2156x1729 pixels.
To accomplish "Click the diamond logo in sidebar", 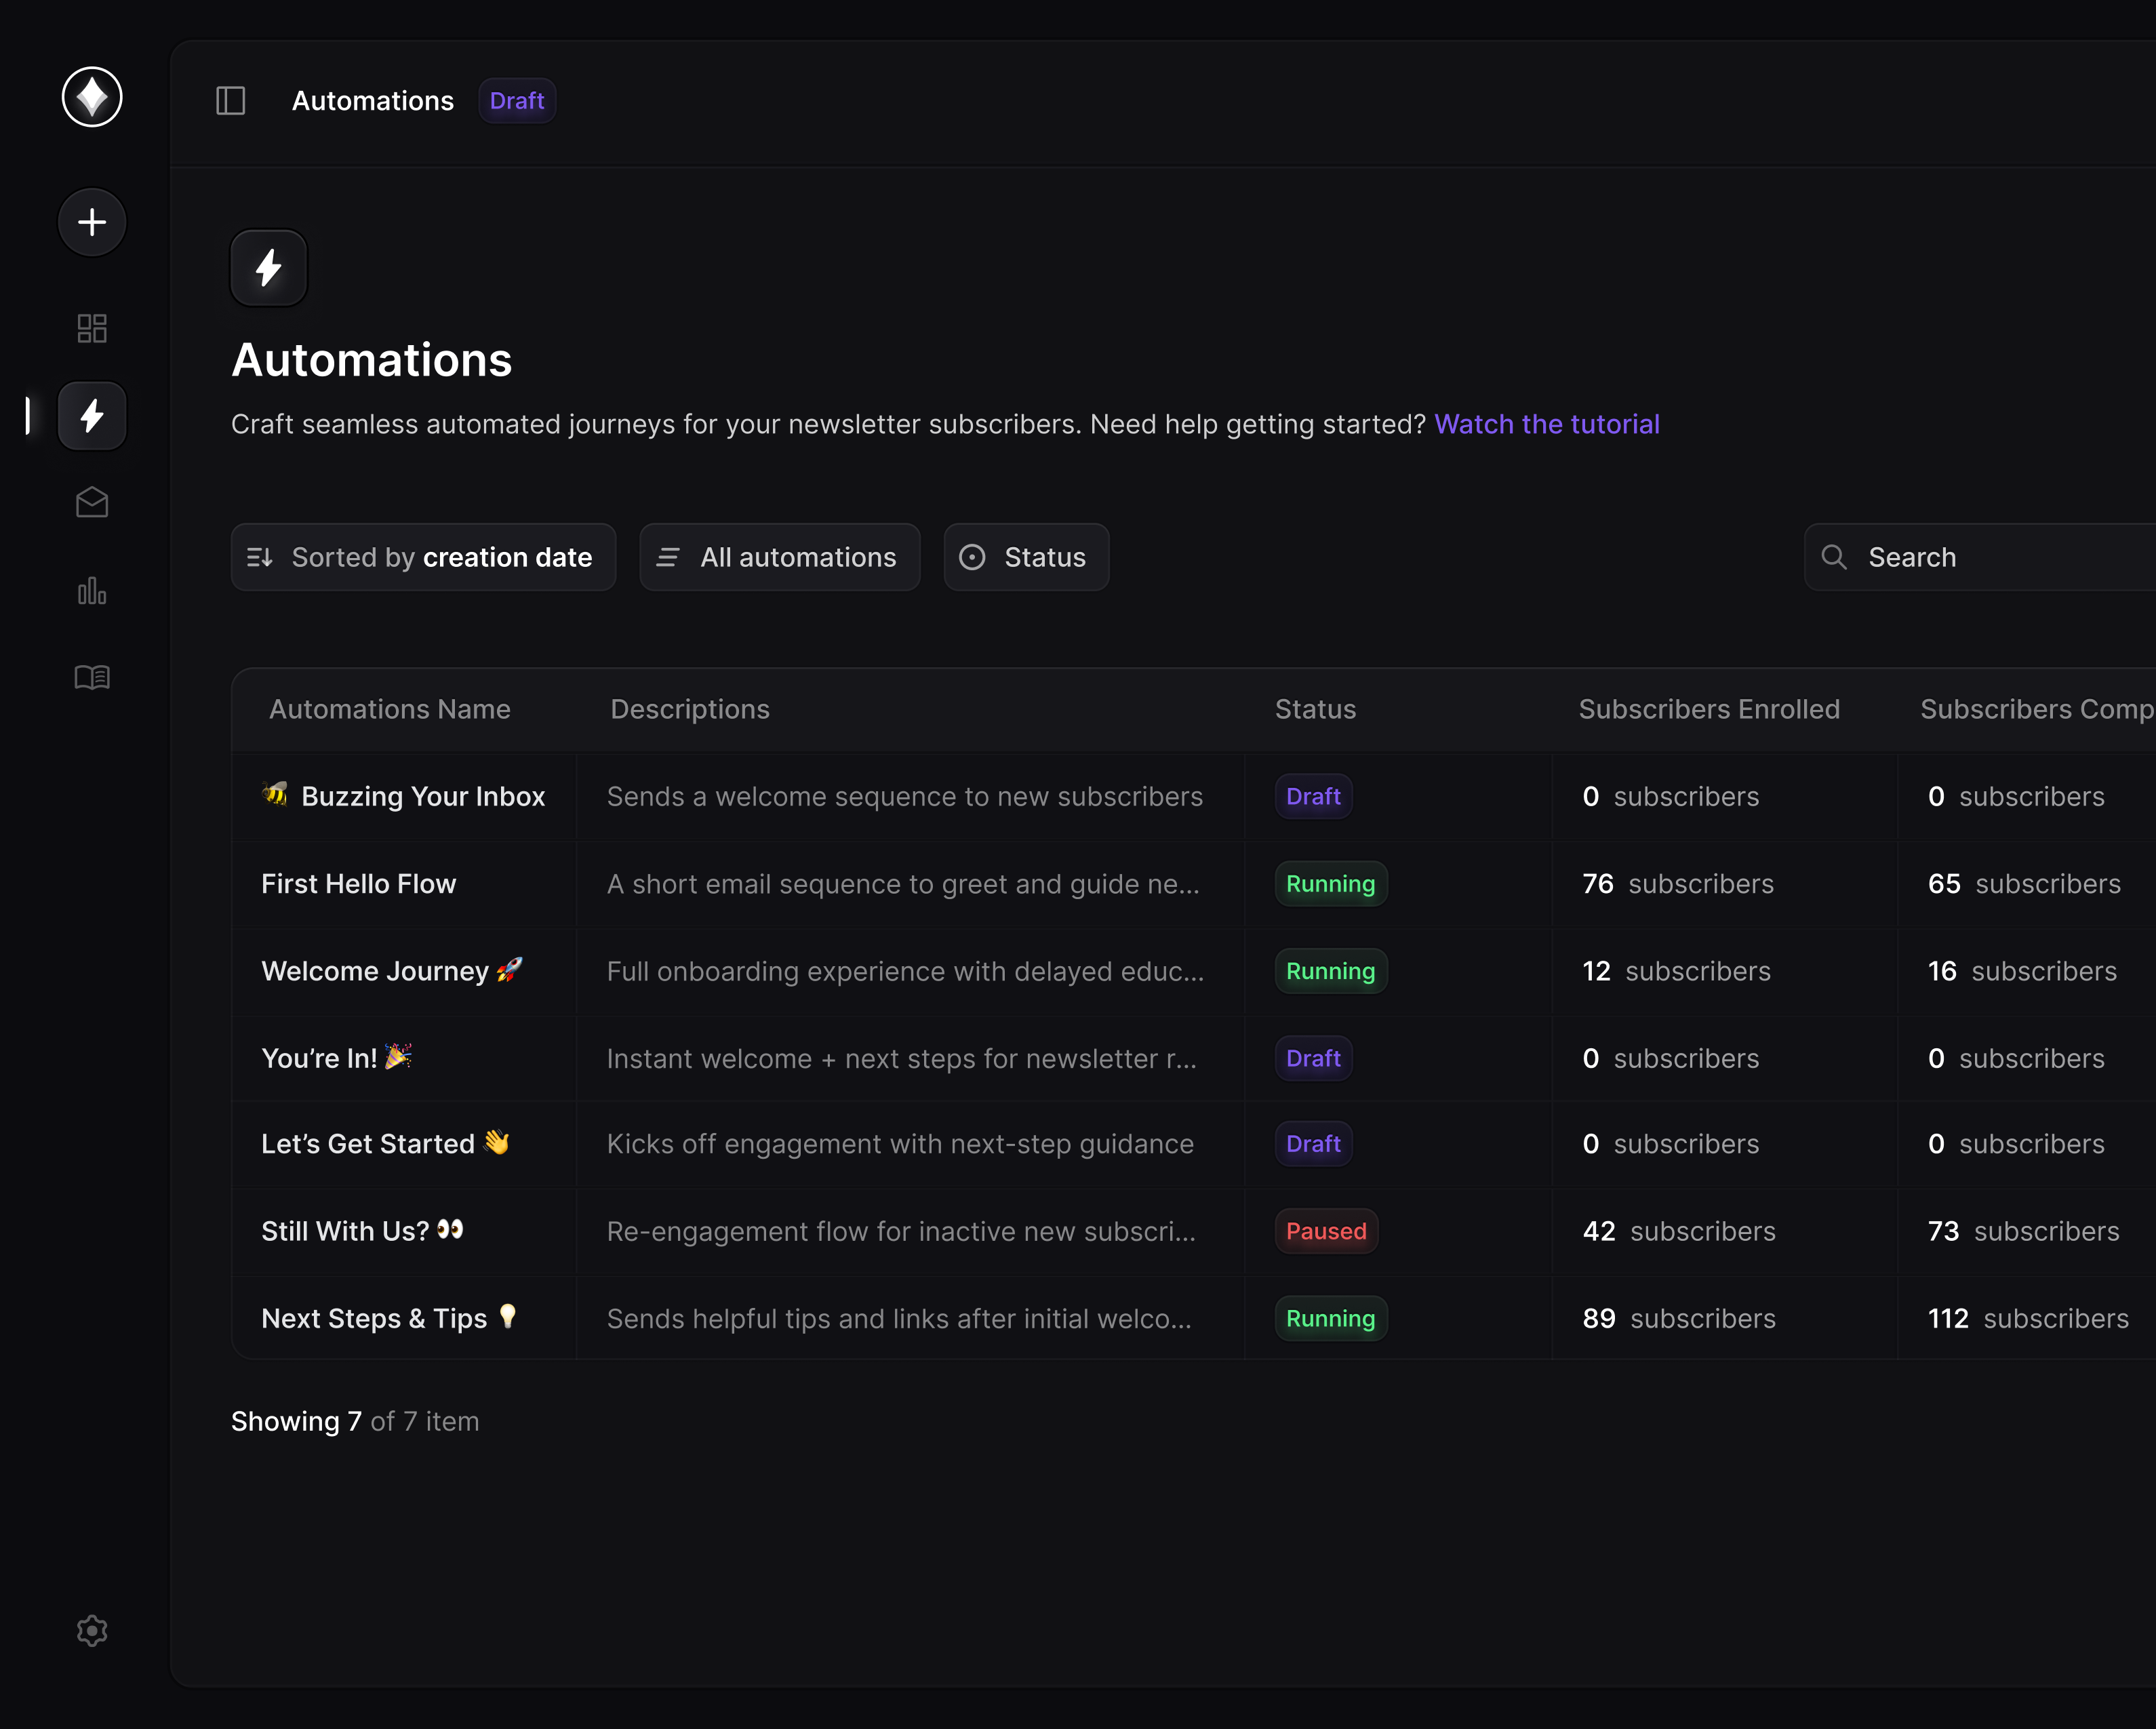I will click(x=92, y=97).
